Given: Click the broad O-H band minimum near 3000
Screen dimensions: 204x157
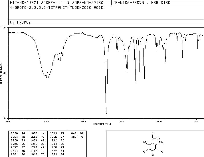Looking at the screenshot, I should coord(46,77).
